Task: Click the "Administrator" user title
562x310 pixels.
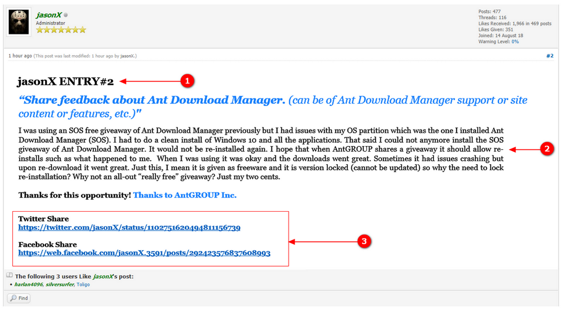Action: pos(50,23)
